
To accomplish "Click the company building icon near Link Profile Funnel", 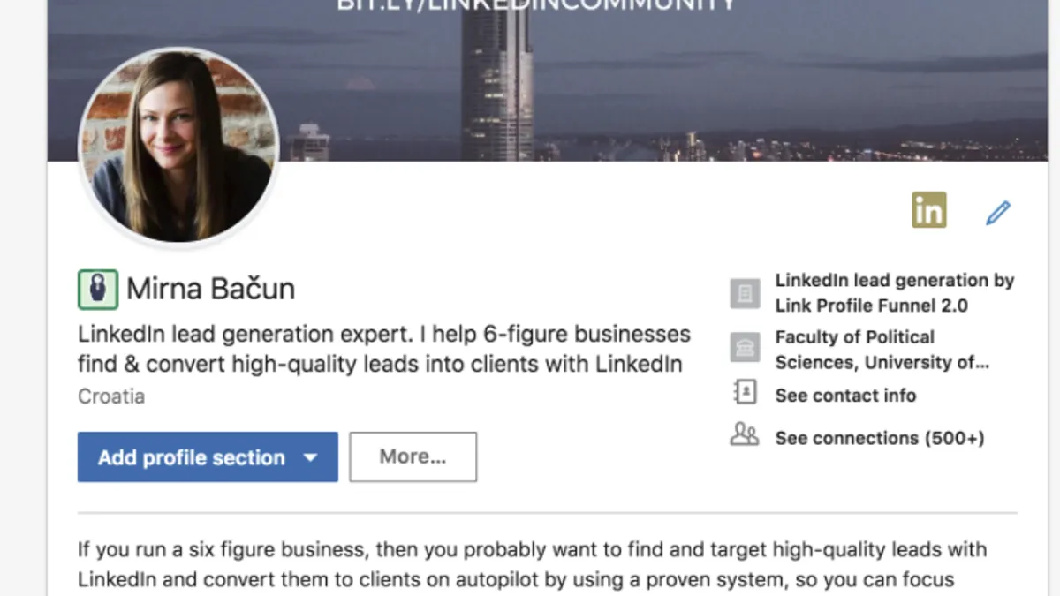I will click(x=745, y=293).
